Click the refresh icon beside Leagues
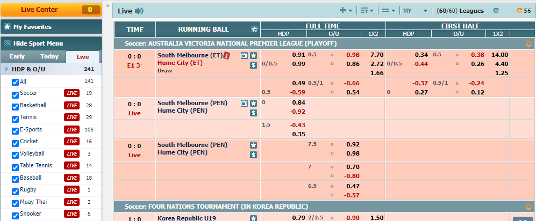This screenshot has height=221, width=536. click(496, 10)
